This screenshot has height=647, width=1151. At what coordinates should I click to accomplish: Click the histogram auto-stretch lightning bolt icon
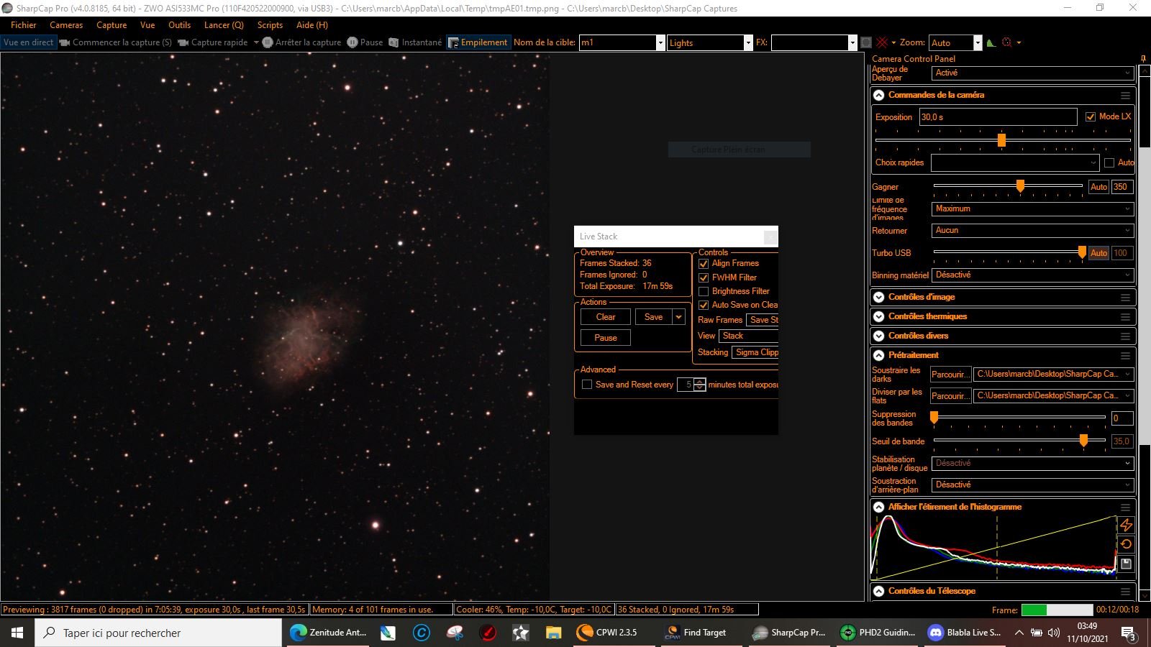(1127, 526)
